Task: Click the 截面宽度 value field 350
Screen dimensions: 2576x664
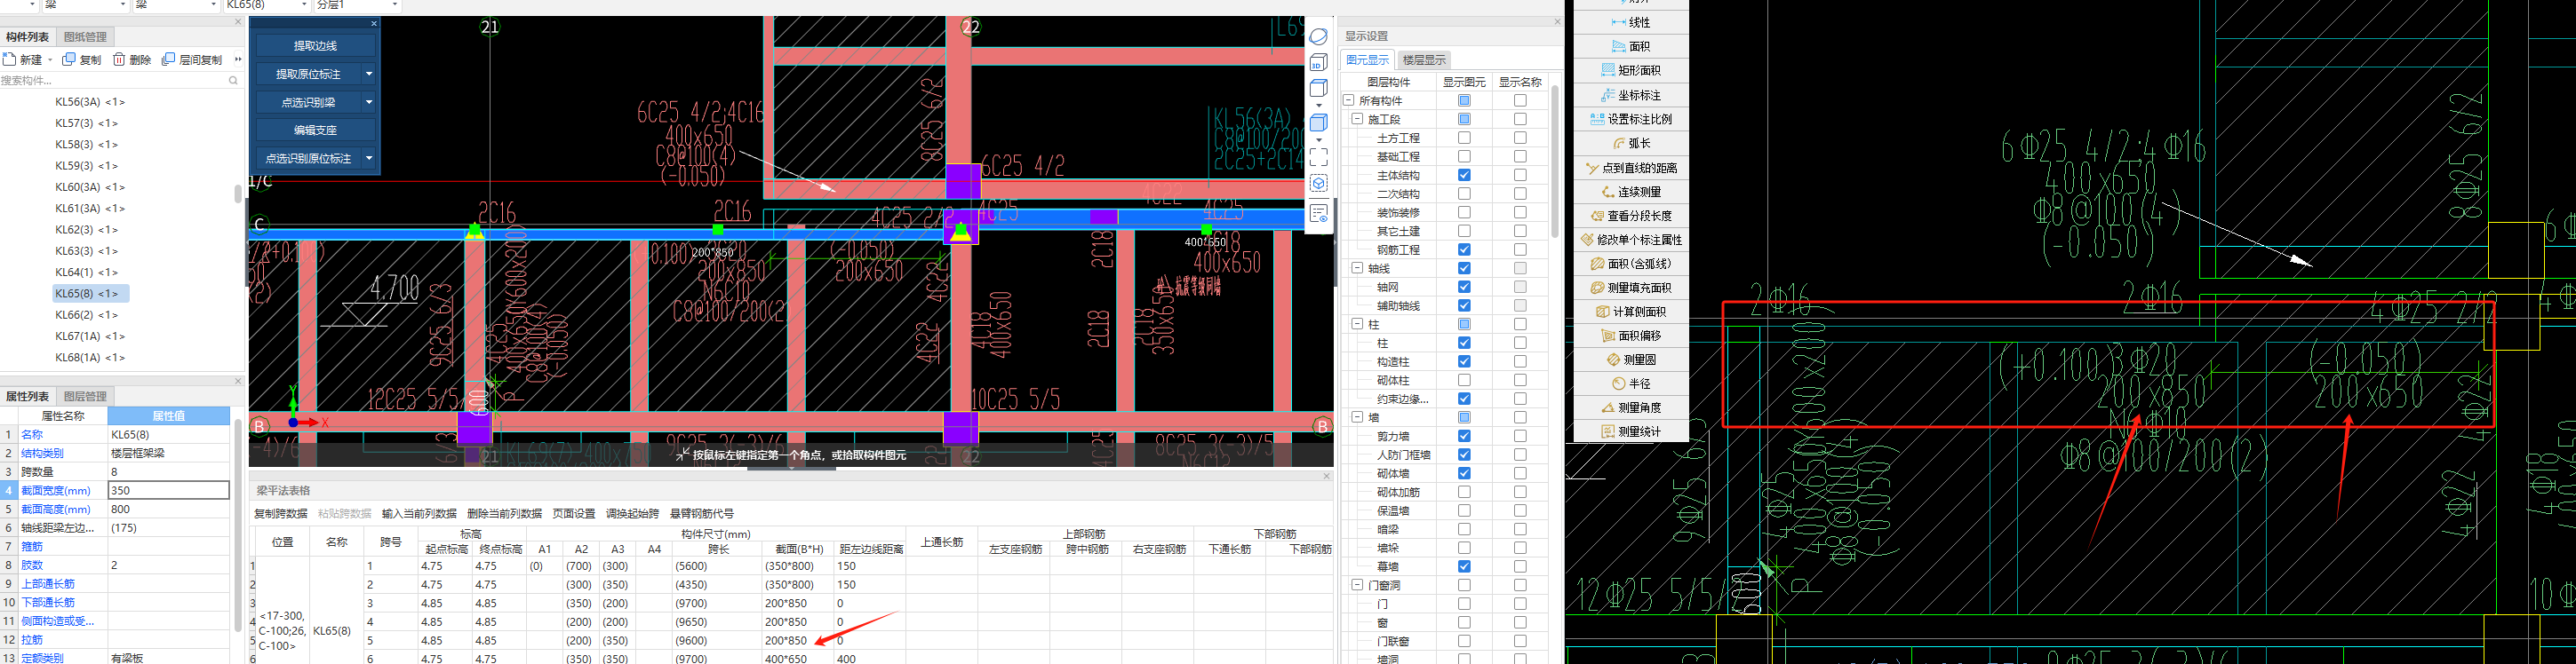Action: point(168,490)
